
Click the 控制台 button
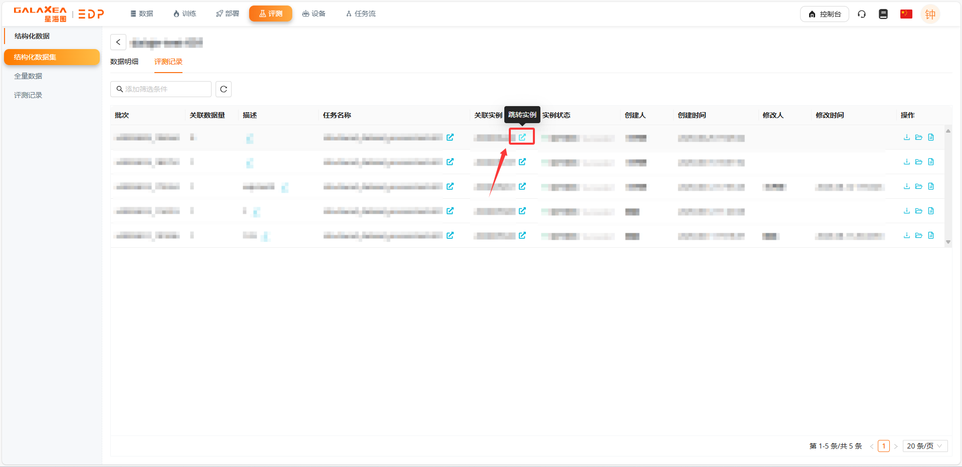pos(824,14)
